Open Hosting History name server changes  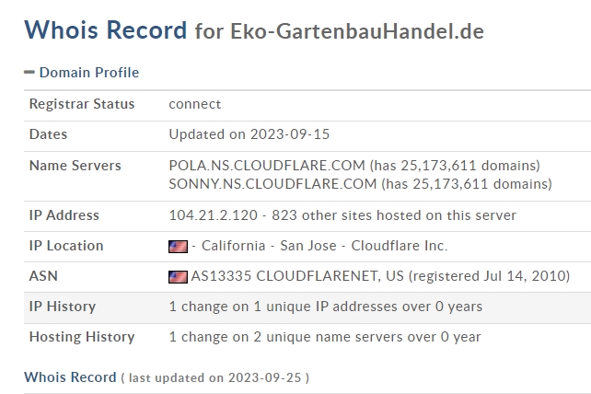pos(325,337)
